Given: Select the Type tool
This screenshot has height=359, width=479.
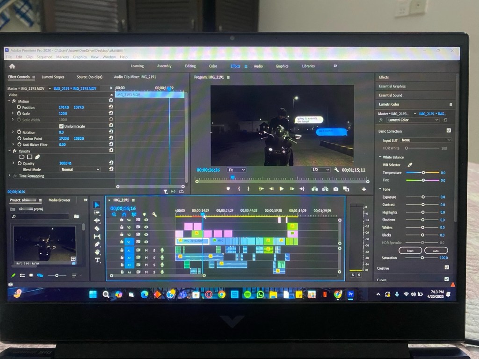Looking at the screenshot, I should (x=97, y=260).
